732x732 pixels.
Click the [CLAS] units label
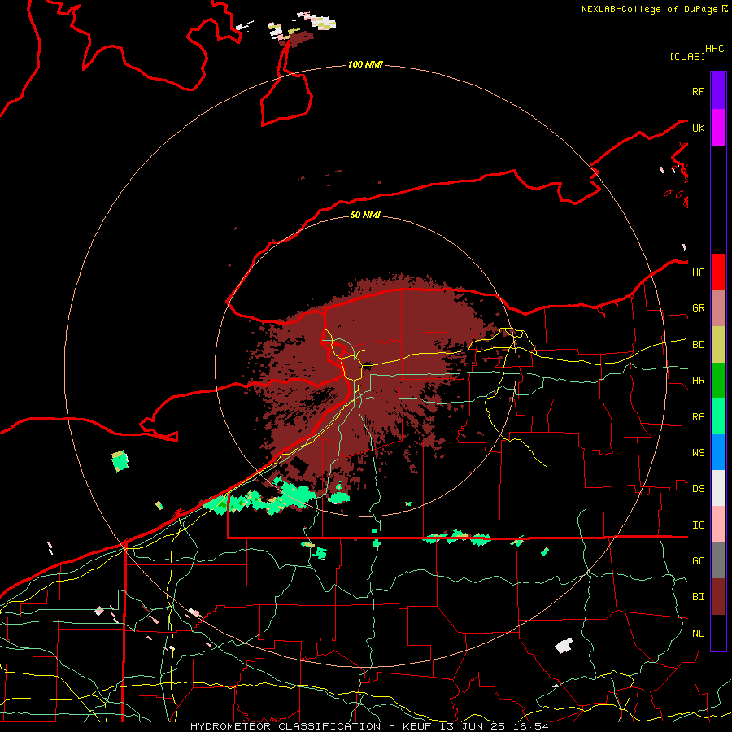click(x=687, y=56)
